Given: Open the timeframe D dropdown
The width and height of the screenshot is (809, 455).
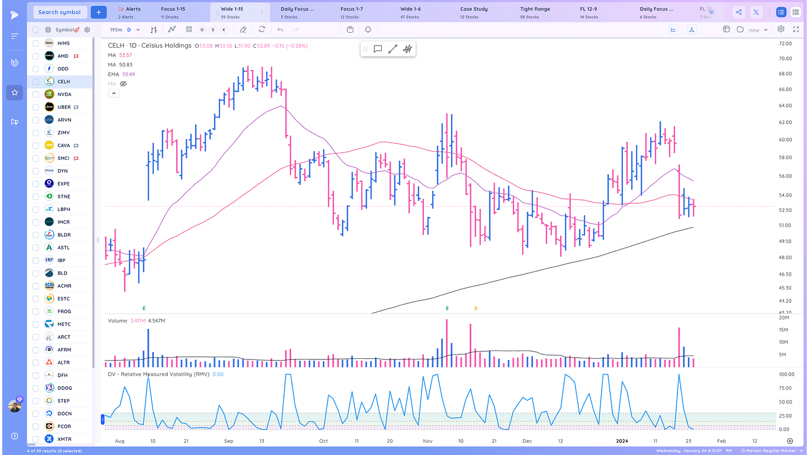Looking at the screenshot, I should click(133, 29).
